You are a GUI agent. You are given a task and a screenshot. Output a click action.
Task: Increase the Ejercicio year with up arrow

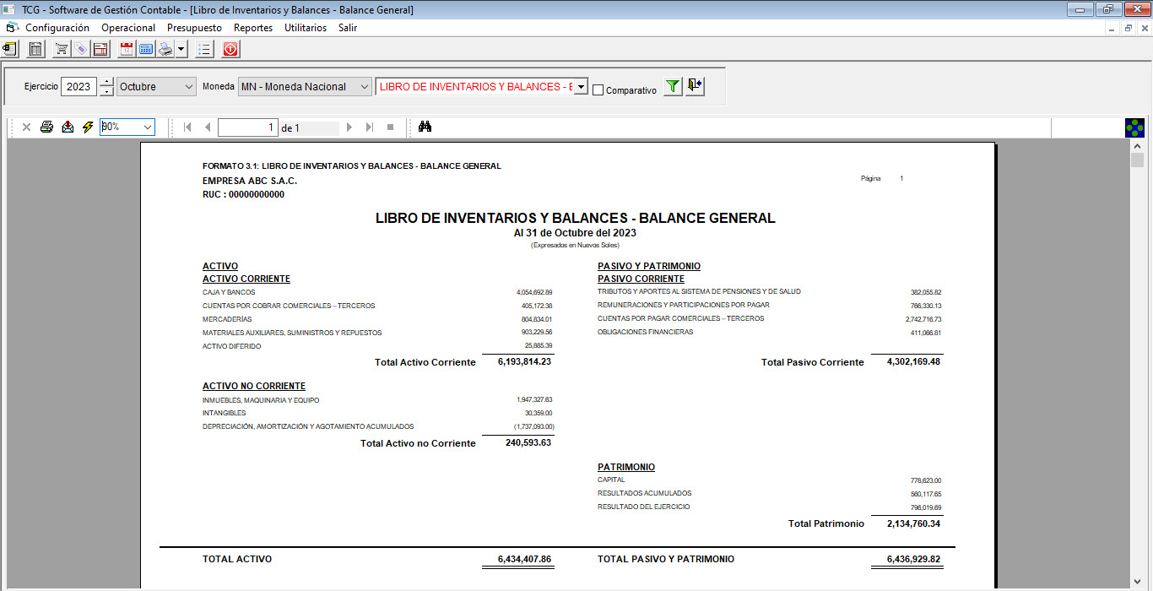tap(106, 82)
